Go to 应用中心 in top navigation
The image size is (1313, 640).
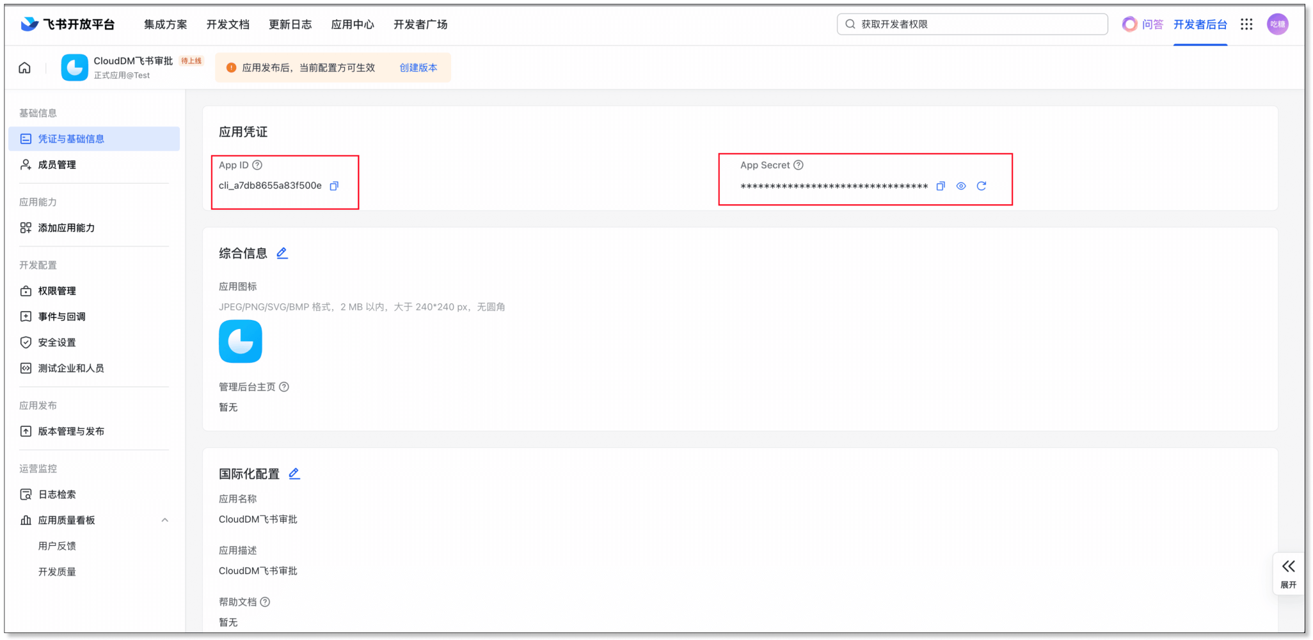[x=353, y=24]
